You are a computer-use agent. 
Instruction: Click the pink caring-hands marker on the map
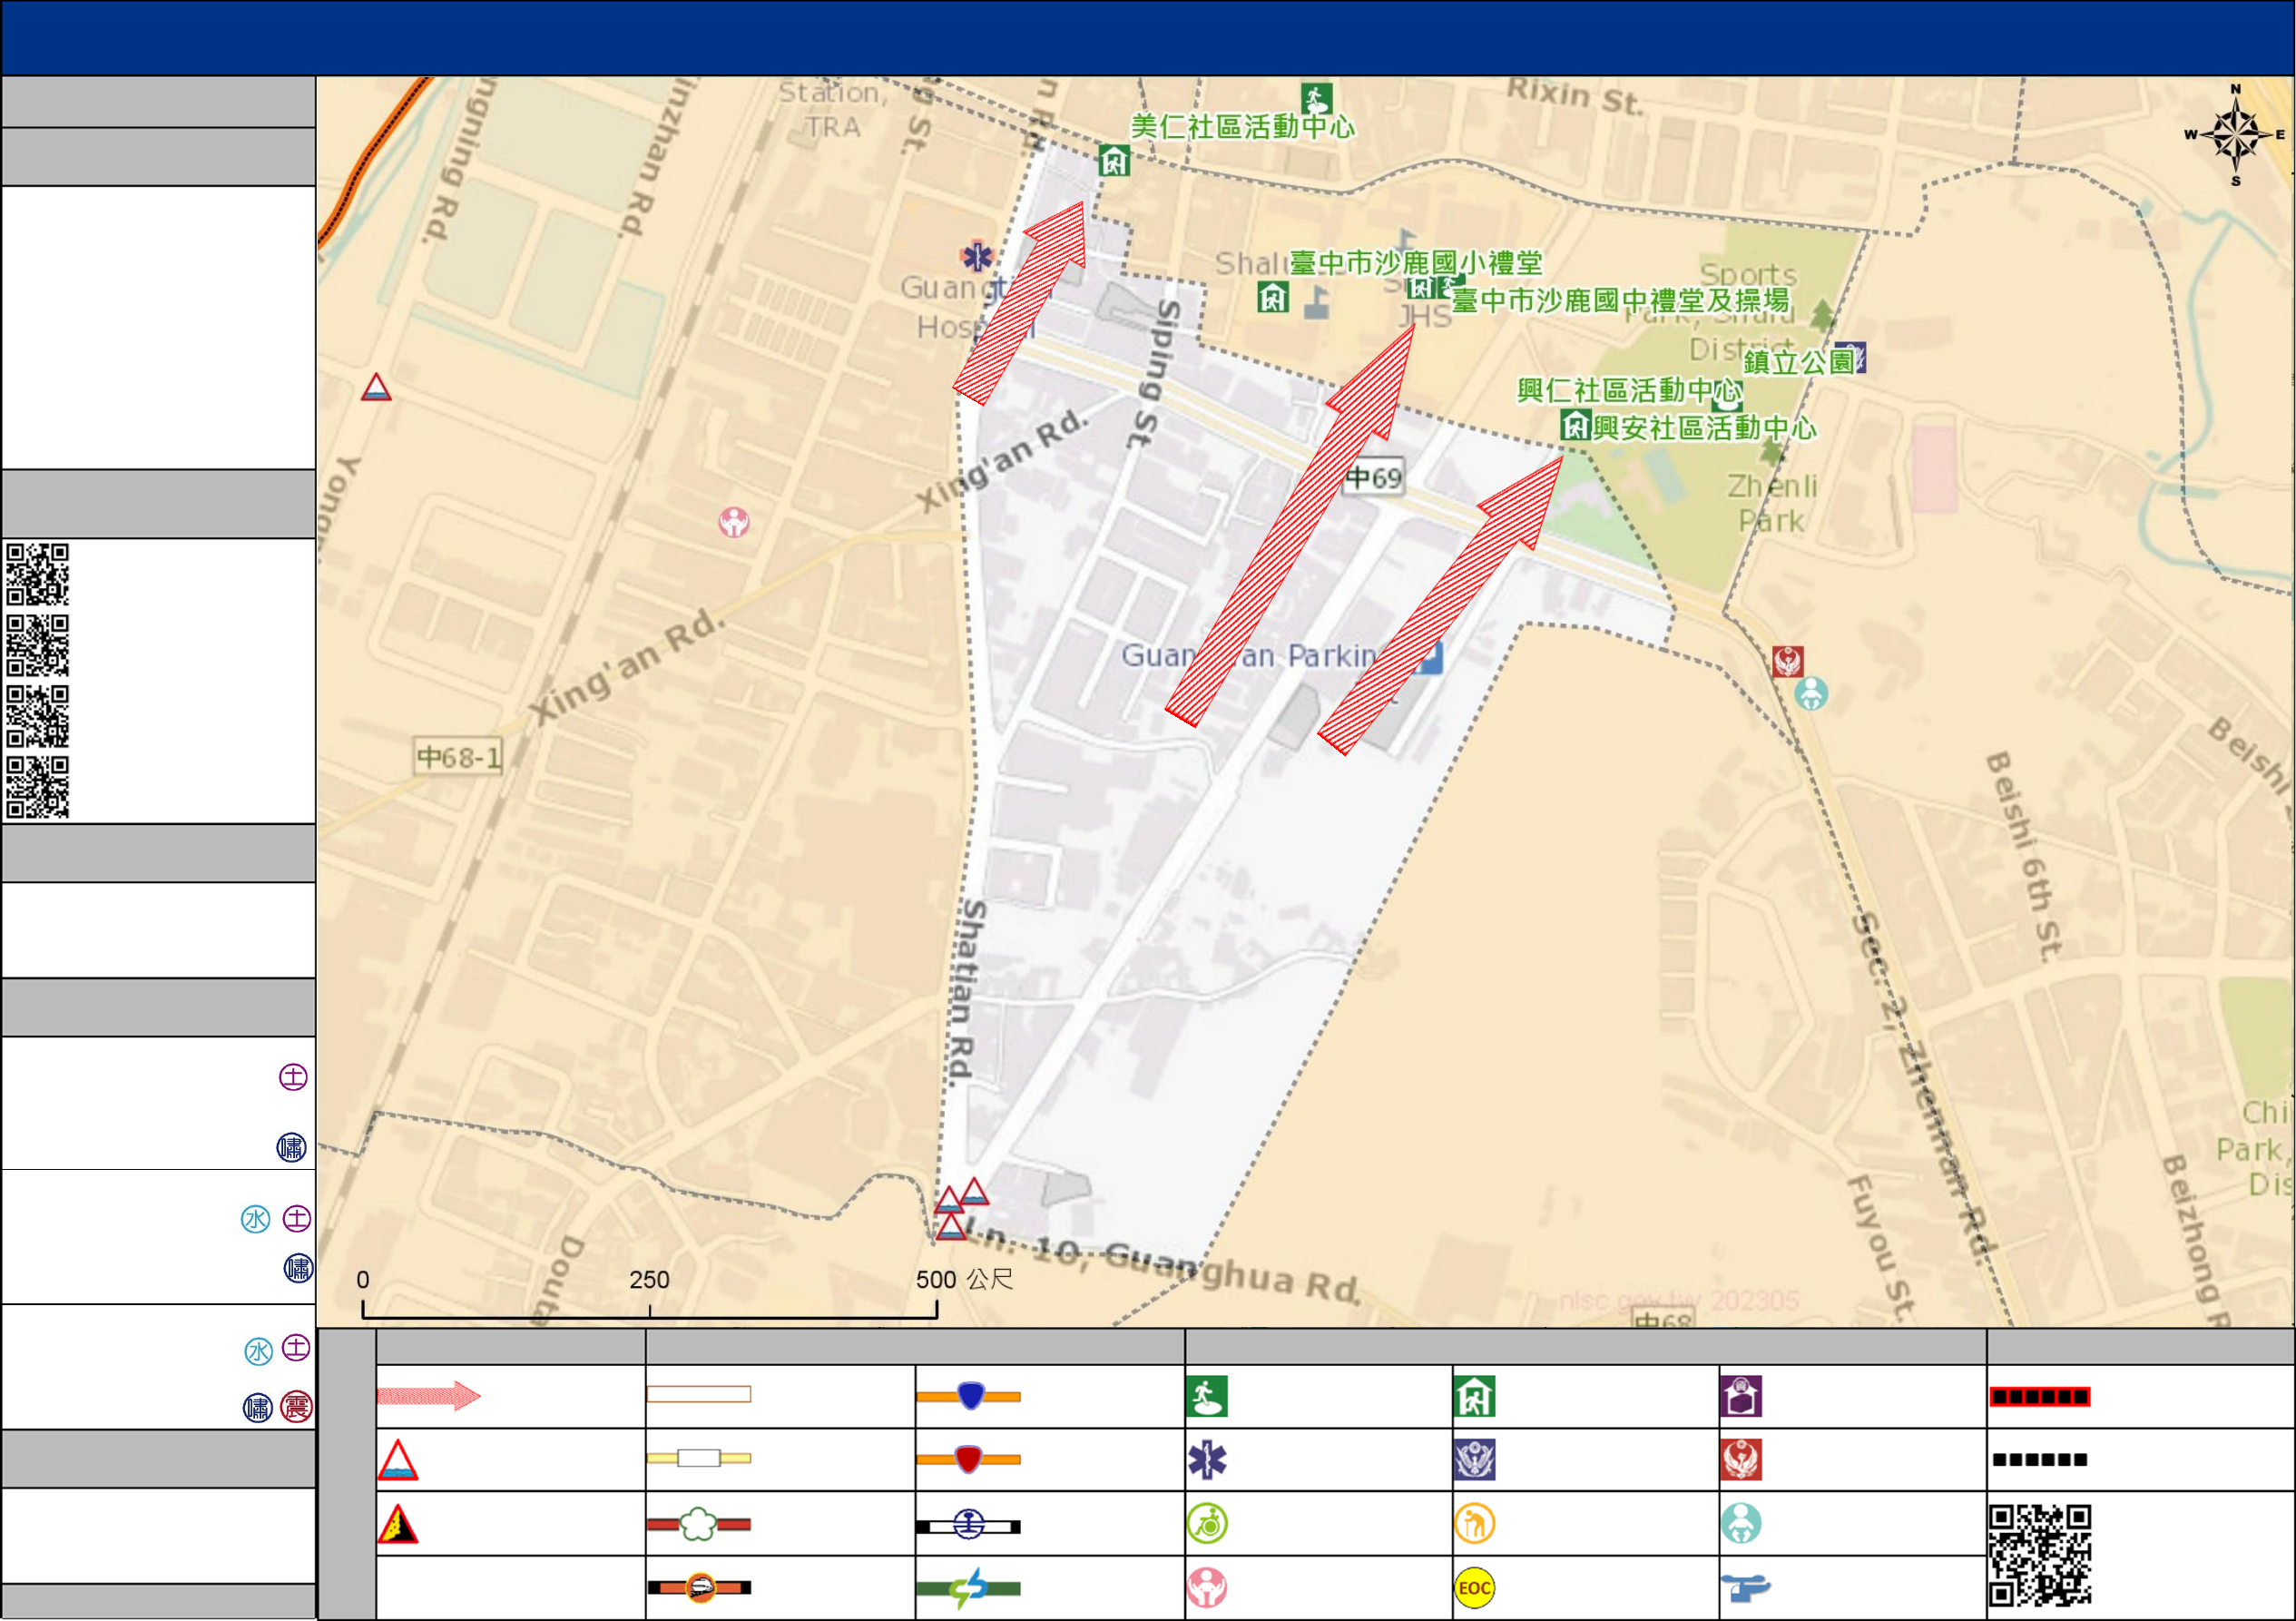[734, 522]
